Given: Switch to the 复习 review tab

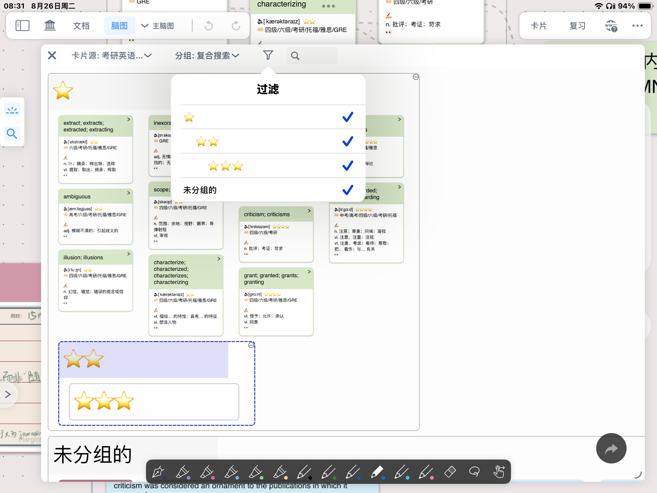Looking at the screenshot, I should [x=577, y=26].
